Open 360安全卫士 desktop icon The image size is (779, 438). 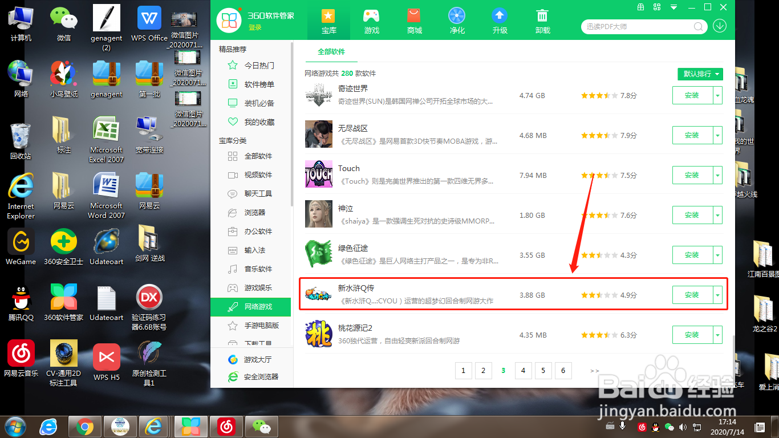64,247
